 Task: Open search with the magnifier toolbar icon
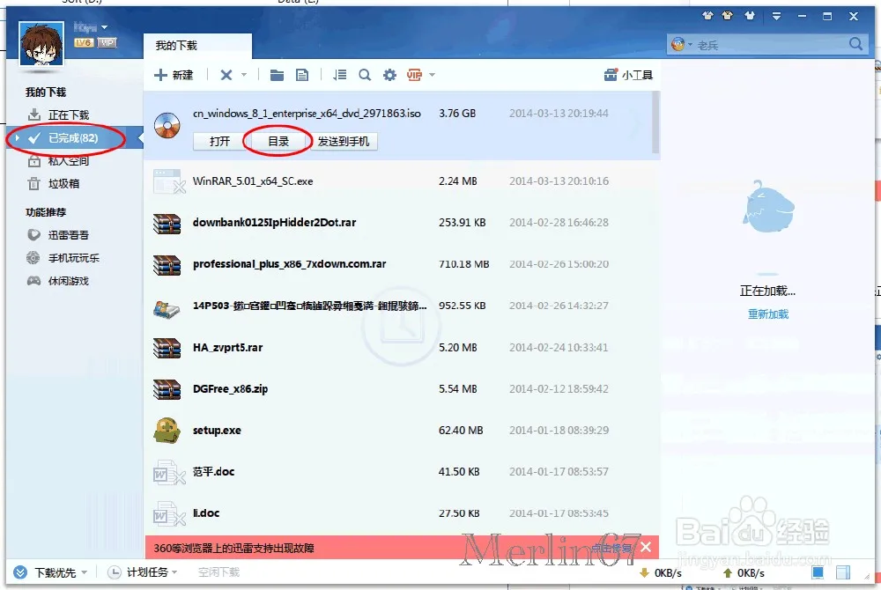(x=365, y=75)
